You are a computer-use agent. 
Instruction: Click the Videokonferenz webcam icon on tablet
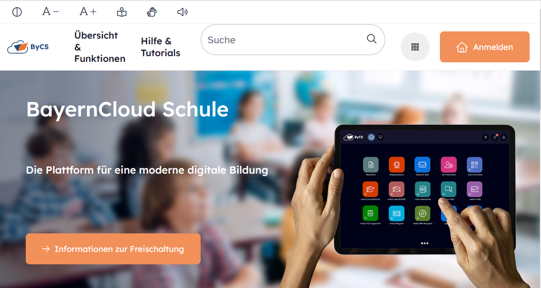click(397, 165)
